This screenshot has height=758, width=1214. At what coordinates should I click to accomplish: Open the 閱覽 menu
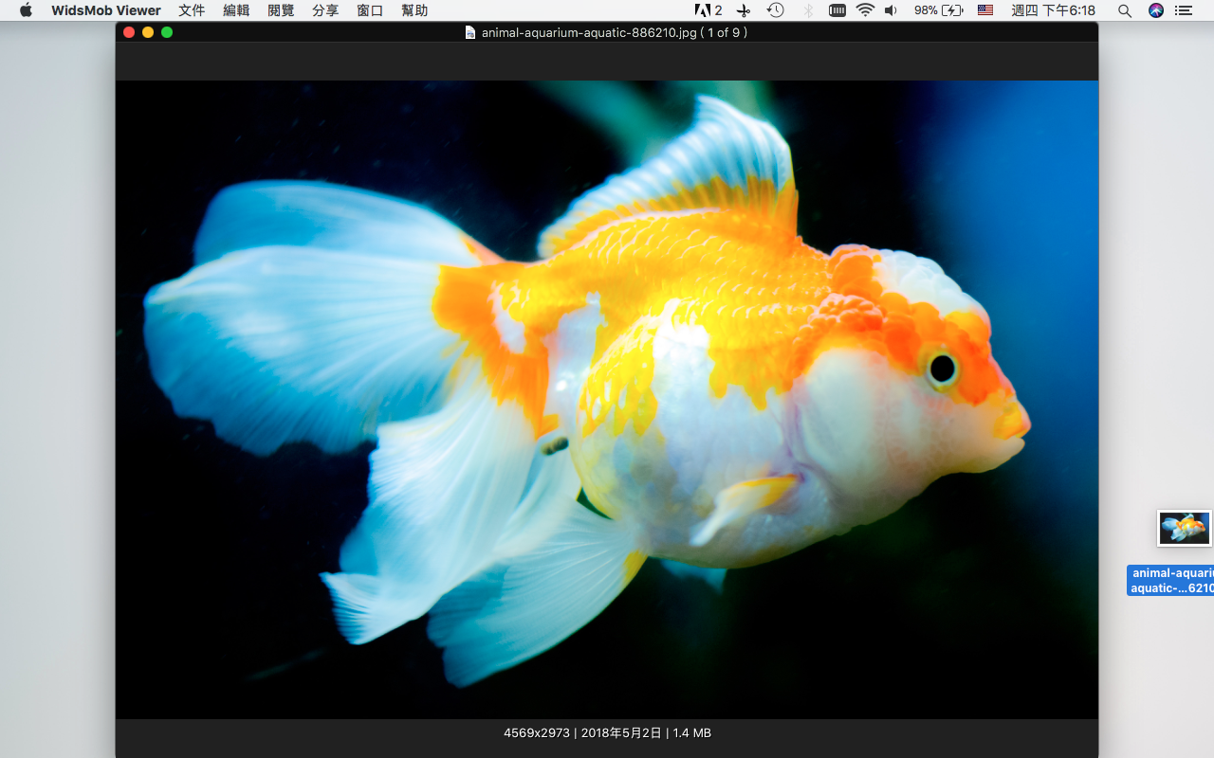click(x=281, y=10)
